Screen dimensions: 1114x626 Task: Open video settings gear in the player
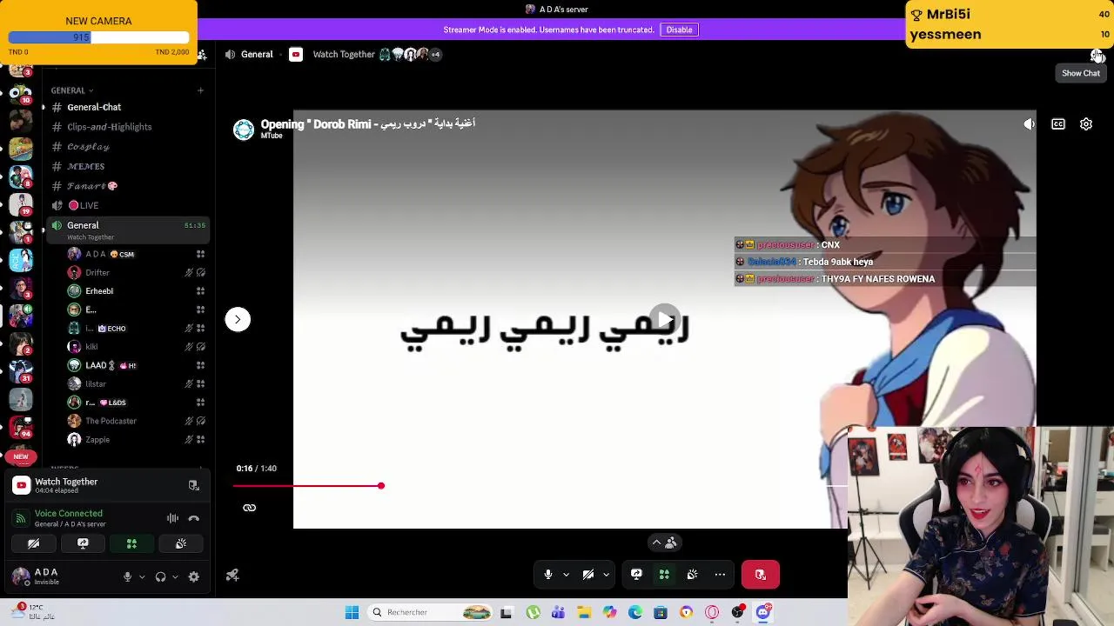1086,124
